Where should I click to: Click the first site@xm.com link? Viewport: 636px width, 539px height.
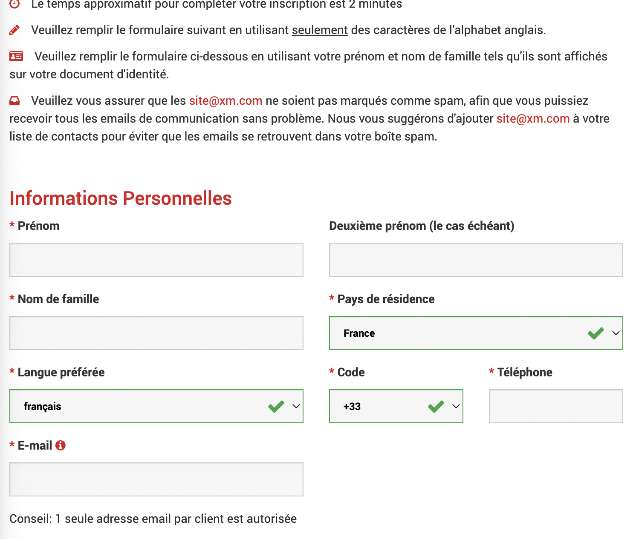click(225, 100)
